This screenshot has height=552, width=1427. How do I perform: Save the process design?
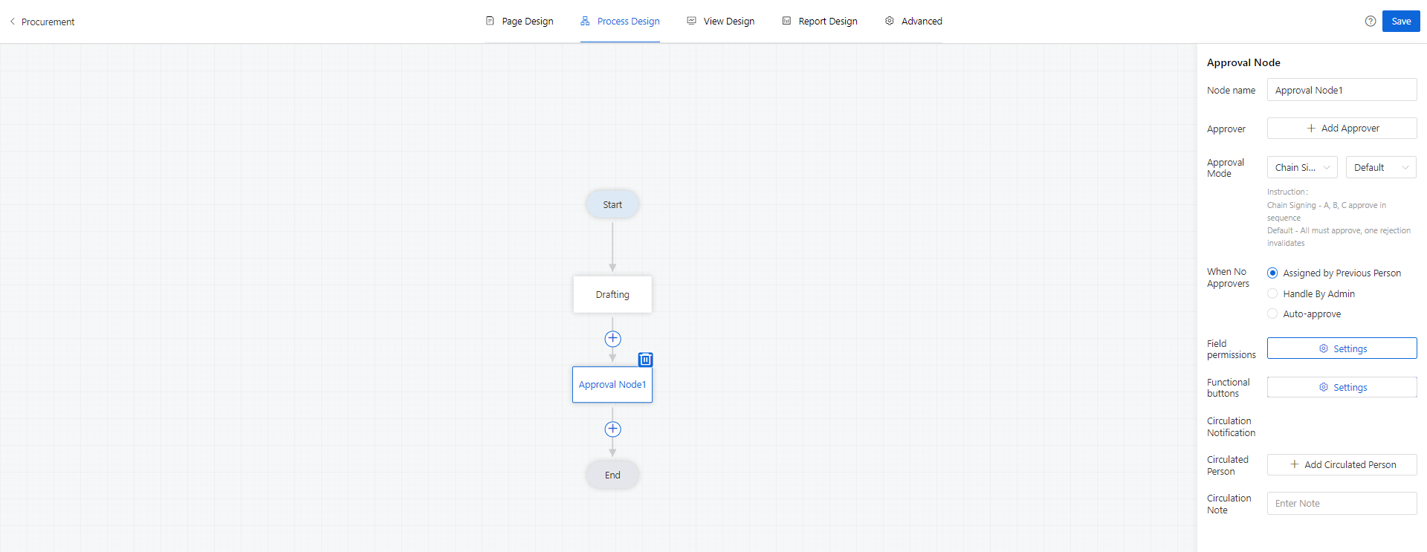click(1401, 21)
